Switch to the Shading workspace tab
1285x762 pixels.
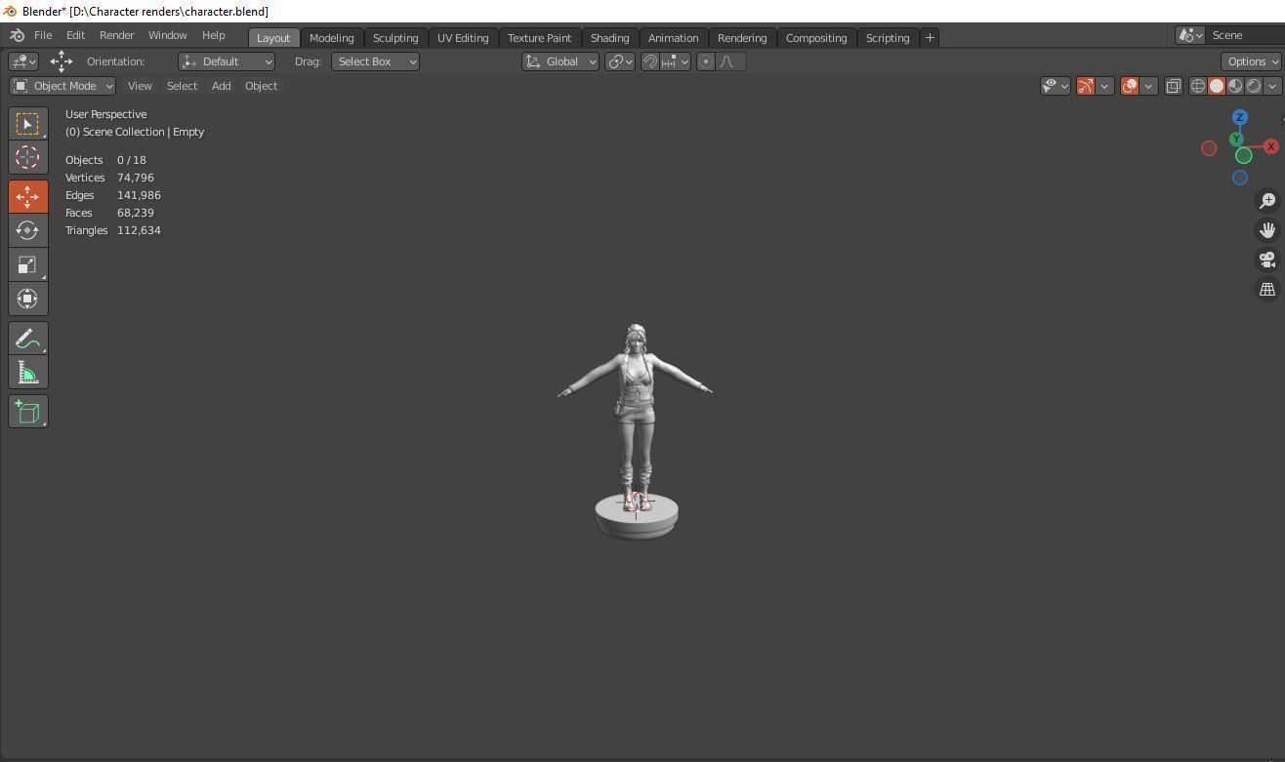(609, 38)
